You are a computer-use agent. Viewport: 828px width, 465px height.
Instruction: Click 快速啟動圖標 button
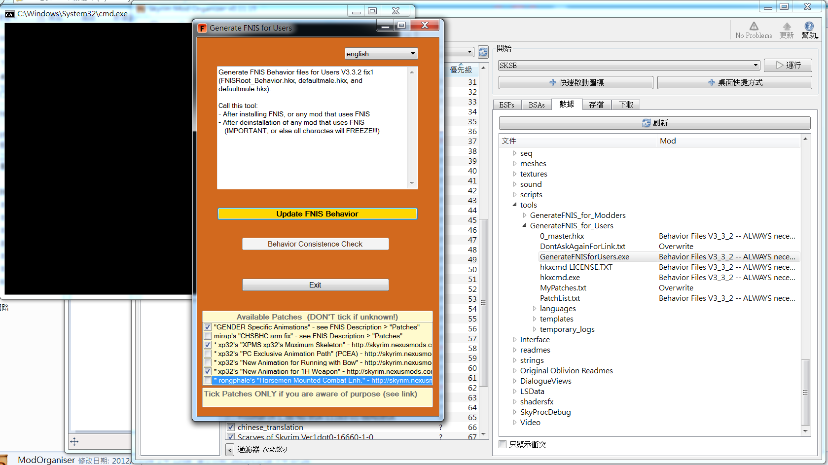(576, 82)
